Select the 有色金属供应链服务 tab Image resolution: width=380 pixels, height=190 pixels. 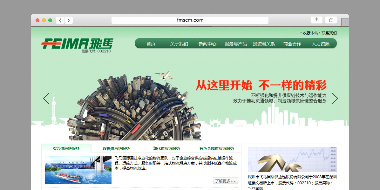(x=217, y=148)
